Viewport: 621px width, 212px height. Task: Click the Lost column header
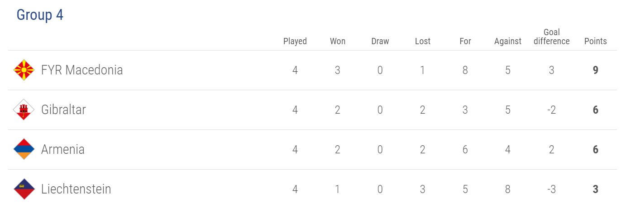tap(423, 41)
